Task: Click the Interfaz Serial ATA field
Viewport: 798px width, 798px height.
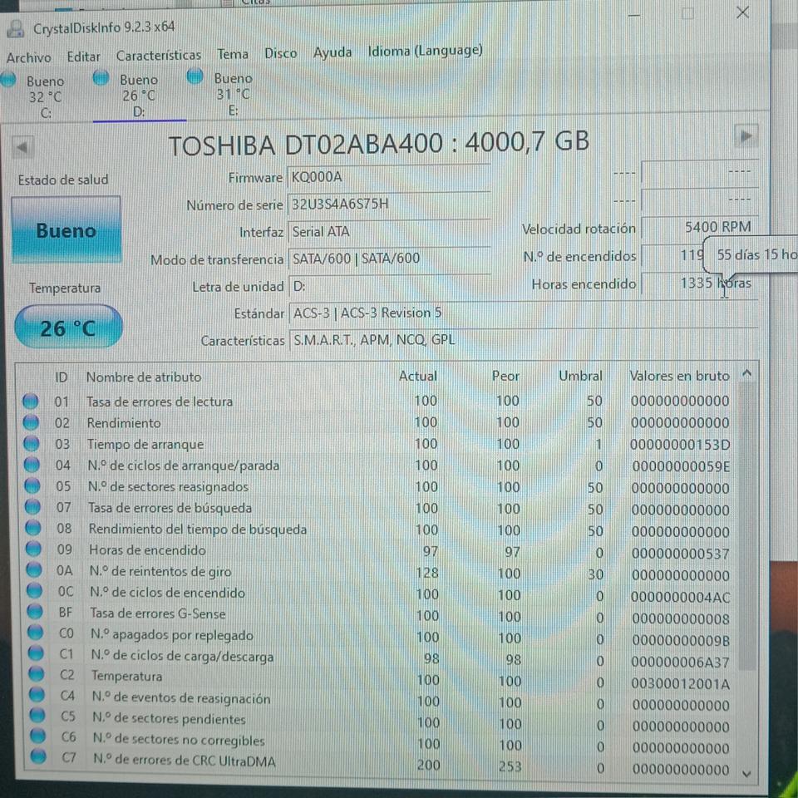Action: click(389, 232)
